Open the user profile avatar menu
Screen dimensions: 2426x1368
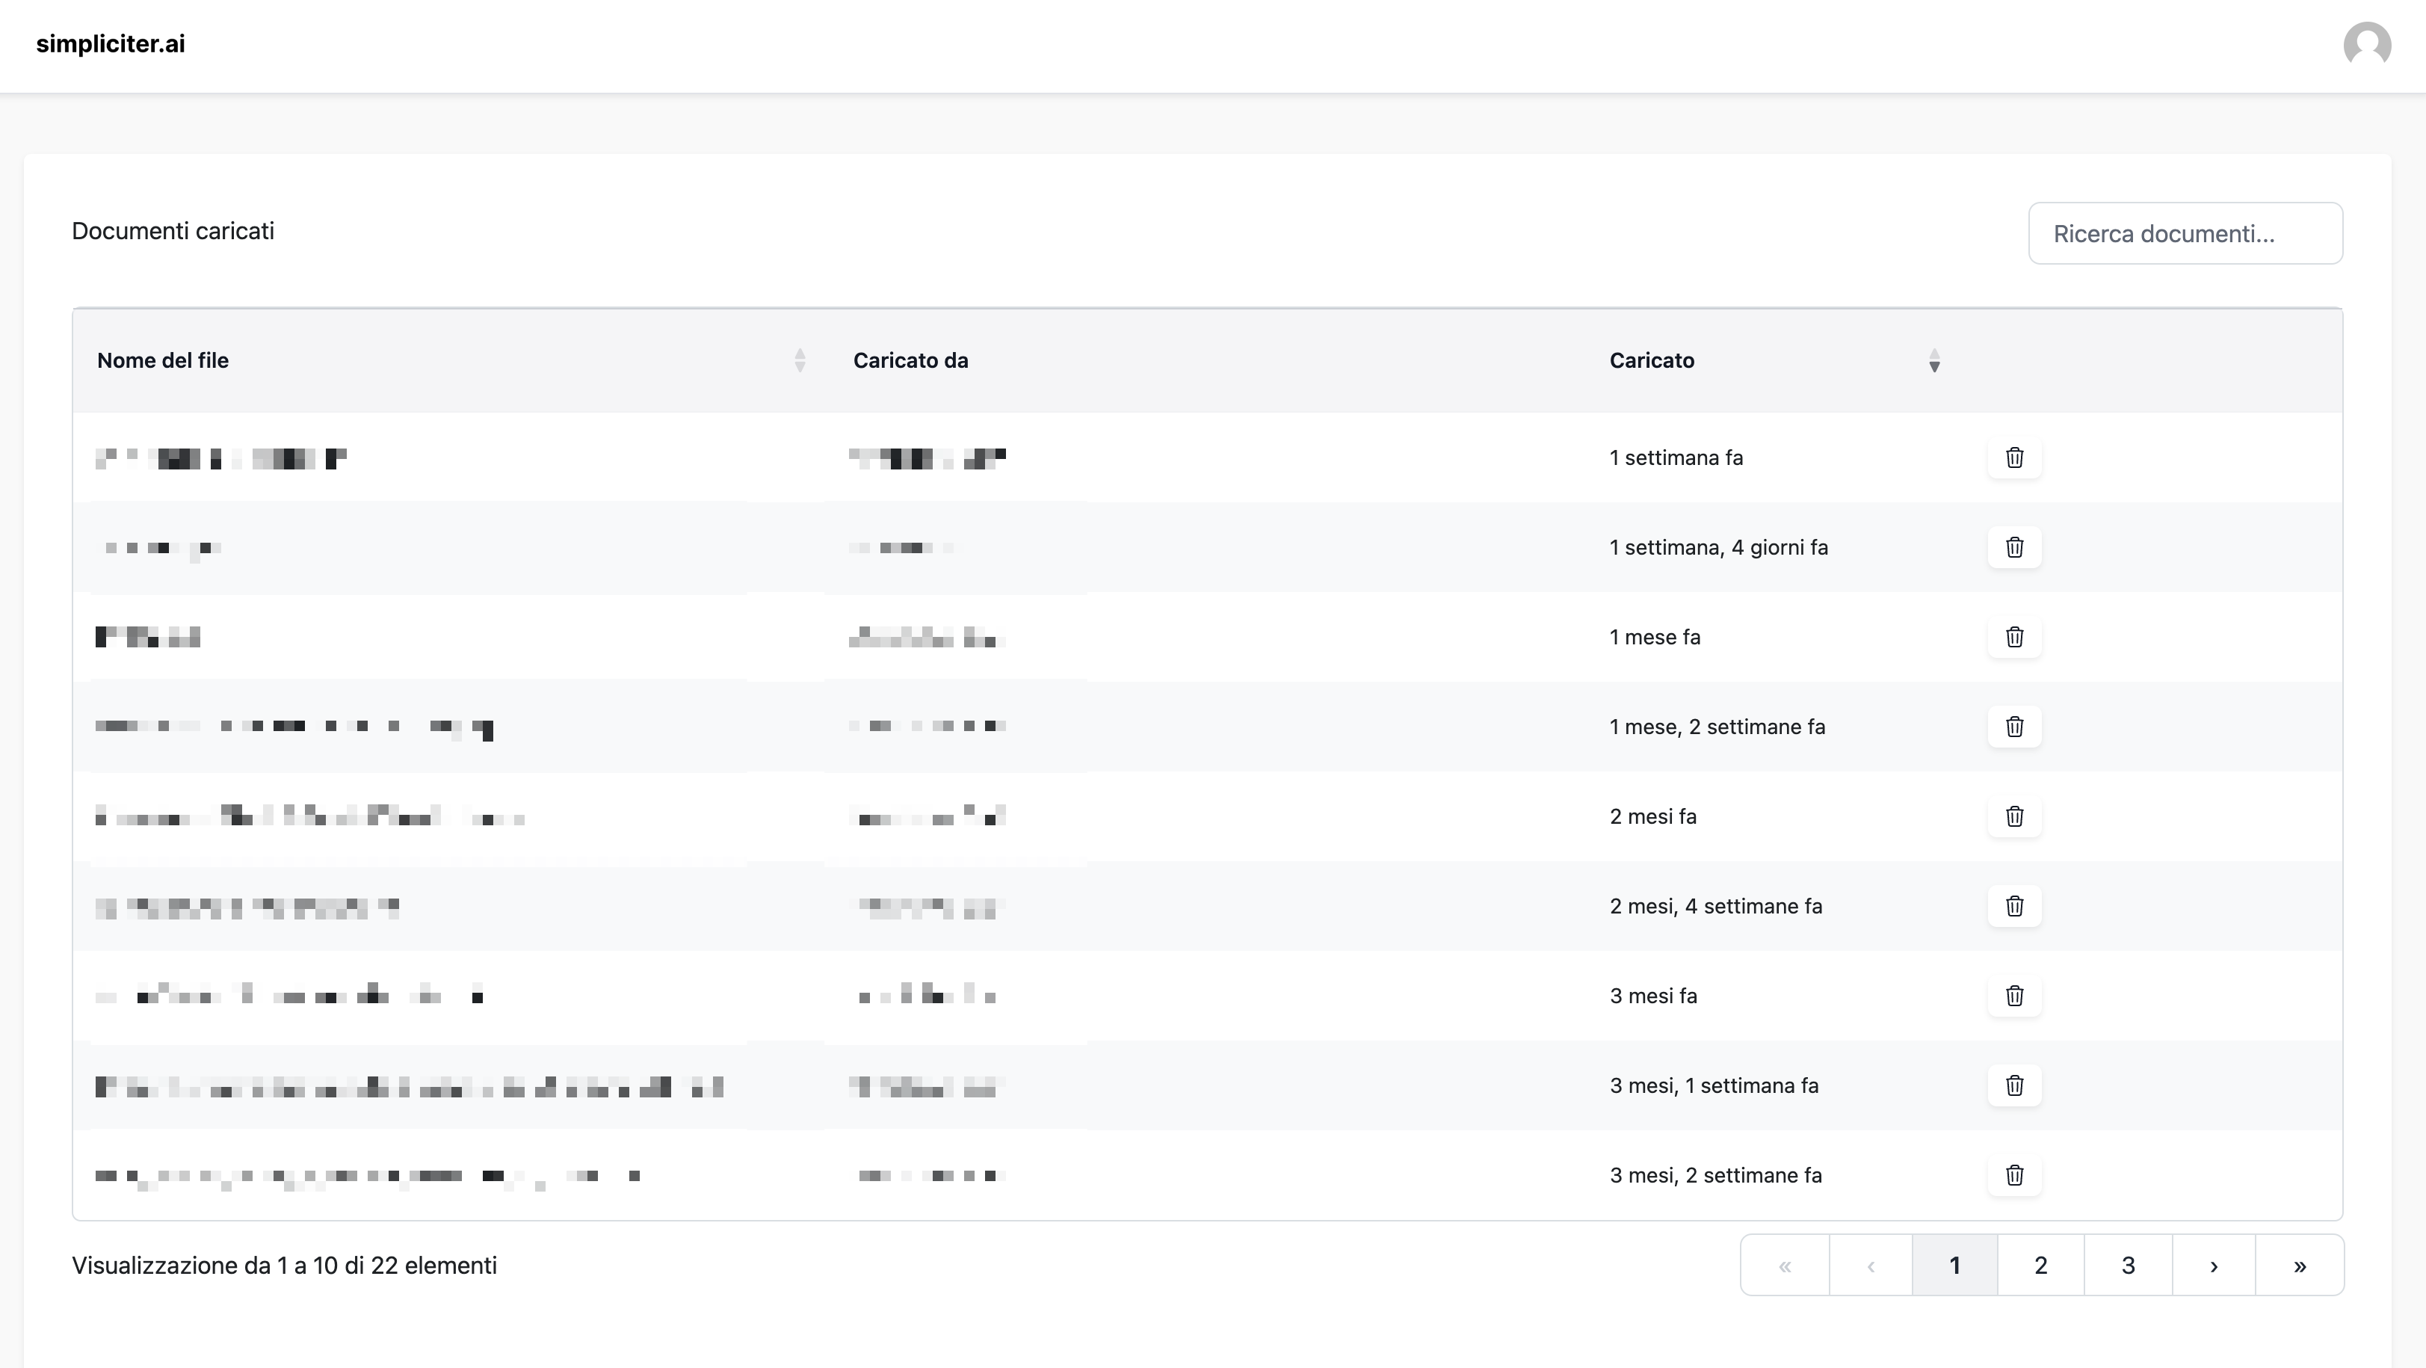tap(2365, 45)
